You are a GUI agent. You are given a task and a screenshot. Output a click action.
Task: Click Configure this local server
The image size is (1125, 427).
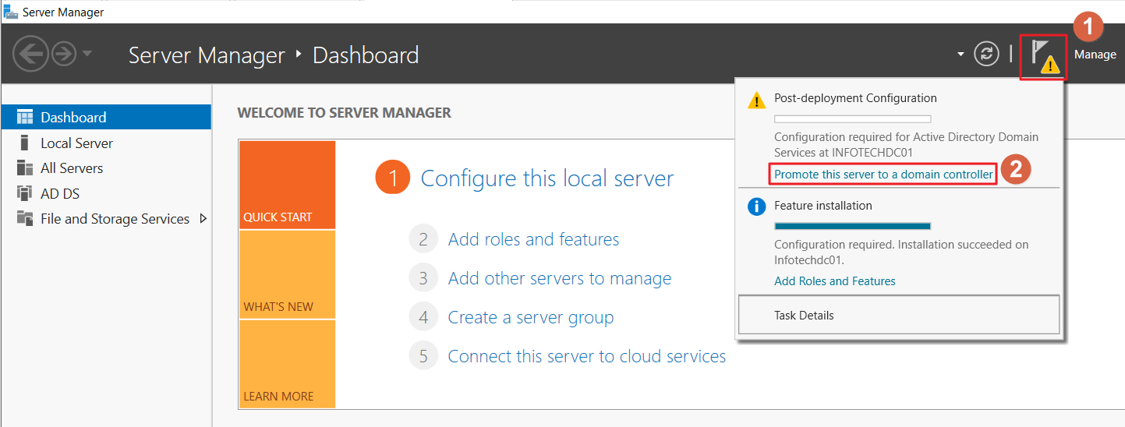click(547, 178)
